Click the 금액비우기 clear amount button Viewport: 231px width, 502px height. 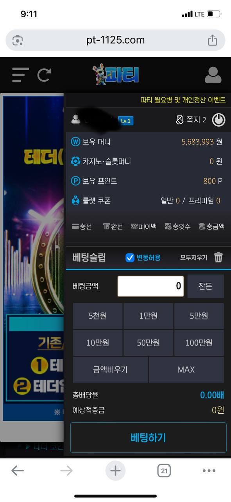pos(110,369)
